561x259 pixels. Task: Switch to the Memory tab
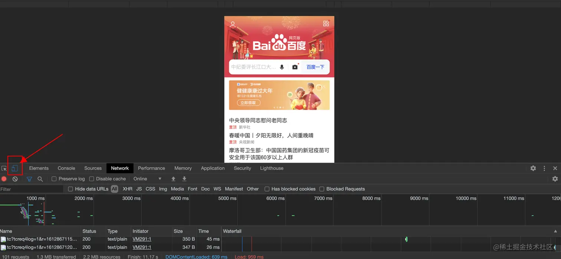pyautogui.click(x=183, y=168)
